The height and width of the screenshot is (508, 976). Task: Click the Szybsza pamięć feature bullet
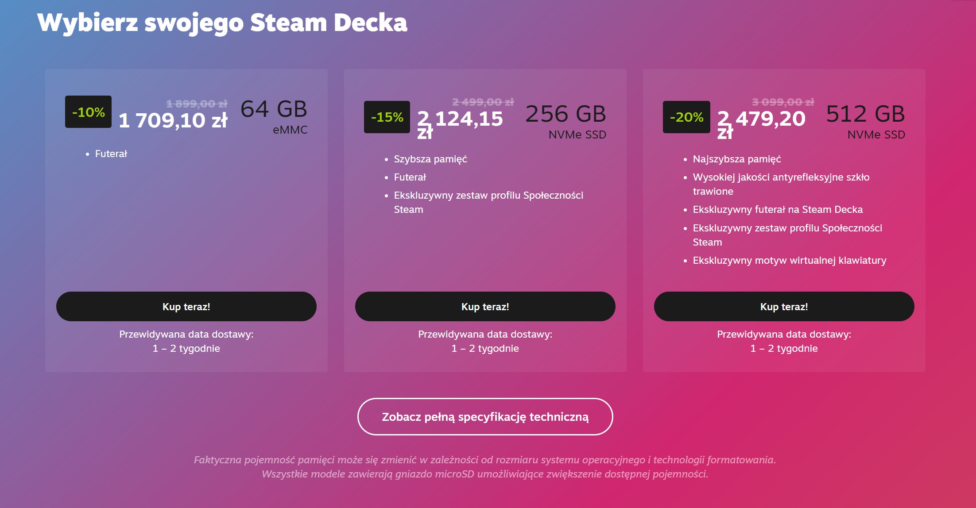430,159
